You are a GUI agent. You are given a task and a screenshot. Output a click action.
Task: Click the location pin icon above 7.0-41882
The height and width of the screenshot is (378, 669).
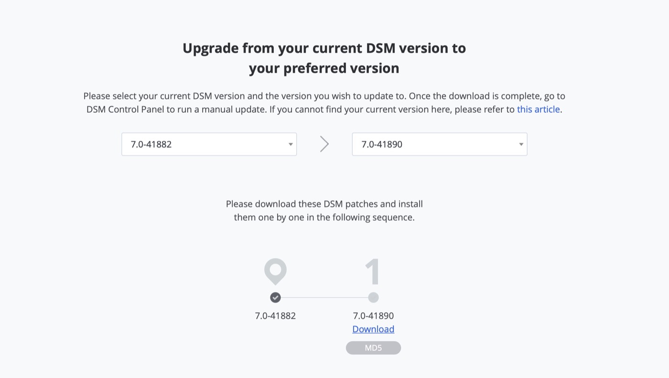(x=275, y=270)
